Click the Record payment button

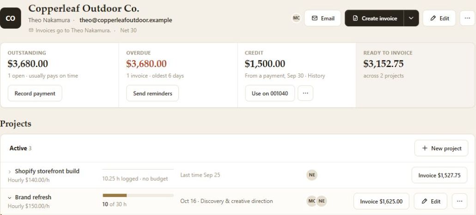click(35, 93)
